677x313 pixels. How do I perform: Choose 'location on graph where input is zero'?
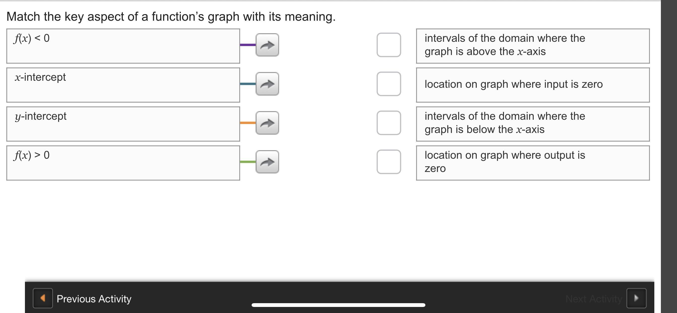(533, 85)
